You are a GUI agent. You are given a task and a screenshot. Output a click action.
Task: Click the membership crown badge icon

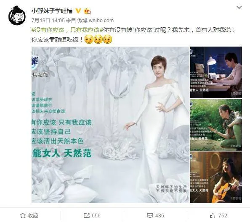click(87, 11)
